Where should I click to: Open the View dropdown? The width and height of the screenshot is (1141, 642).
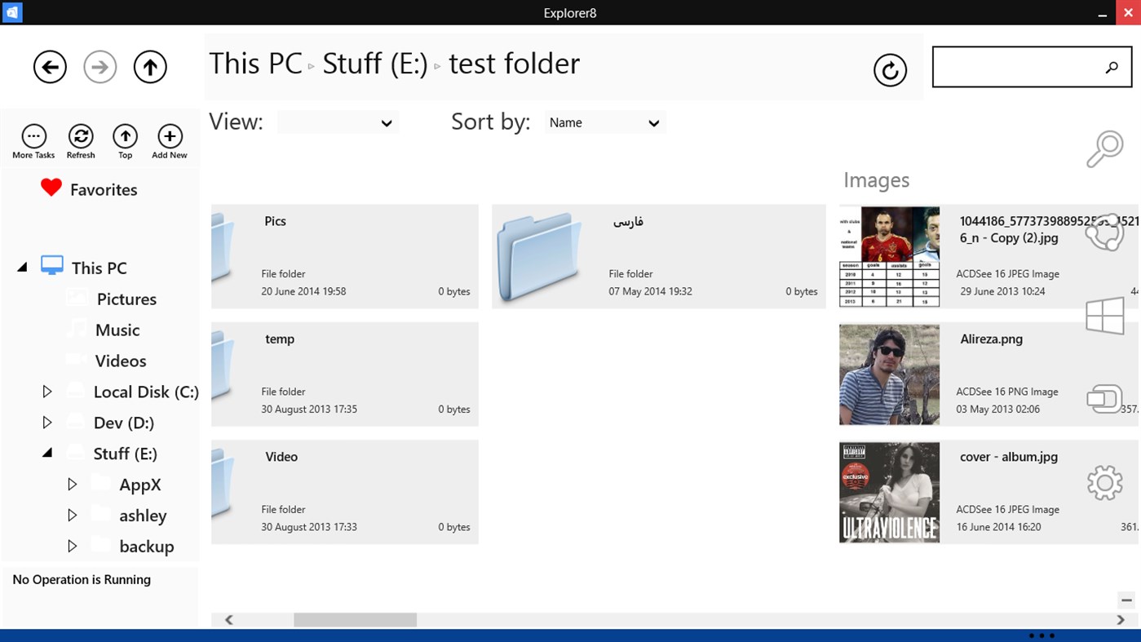coord(338,123)
